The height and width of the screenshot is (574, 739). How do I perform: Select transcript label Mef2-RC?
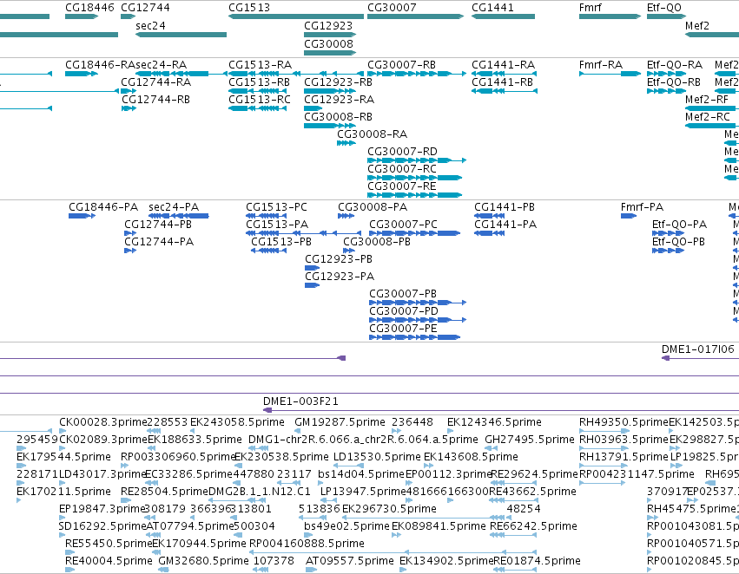coord(708,117)
